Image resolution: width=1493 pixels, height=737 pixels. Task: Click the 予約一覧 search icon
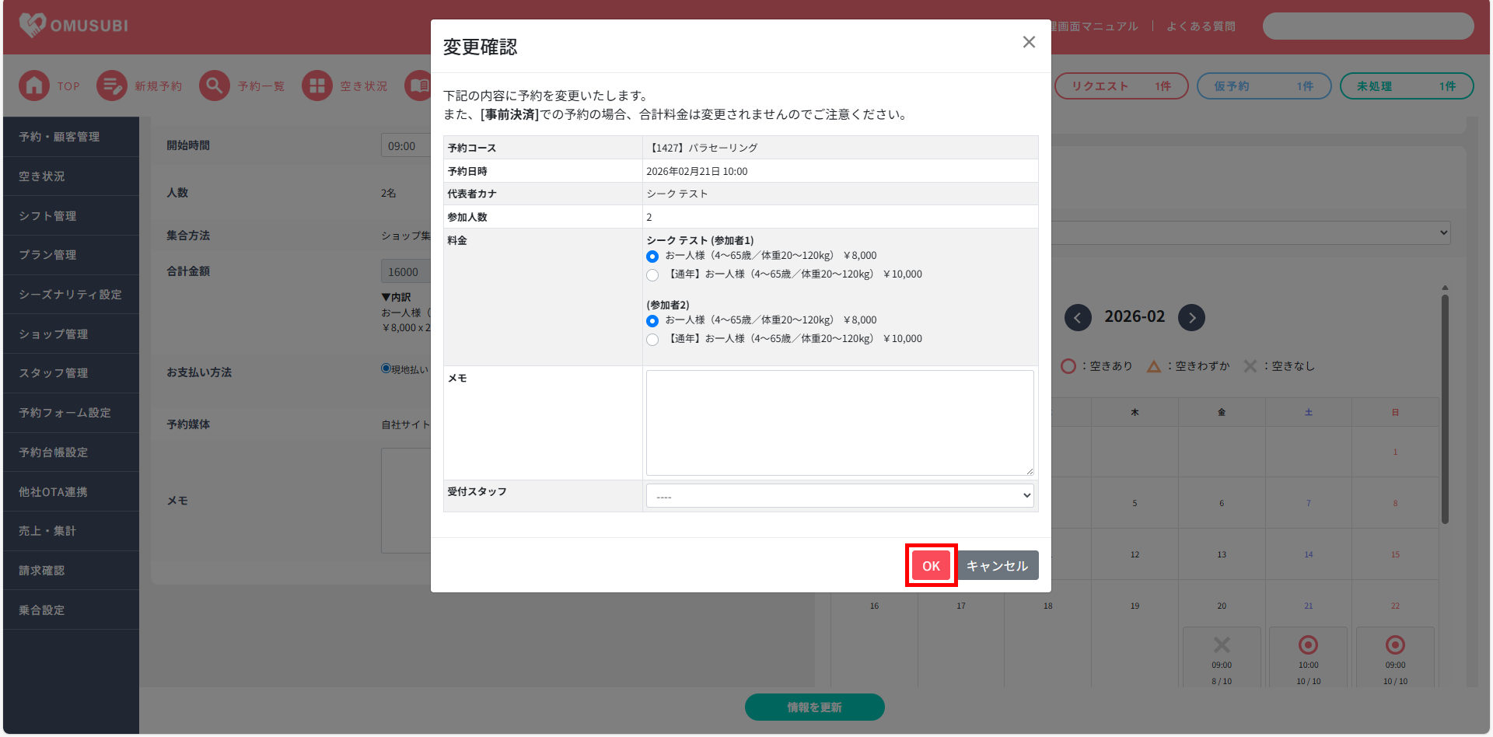214,86
